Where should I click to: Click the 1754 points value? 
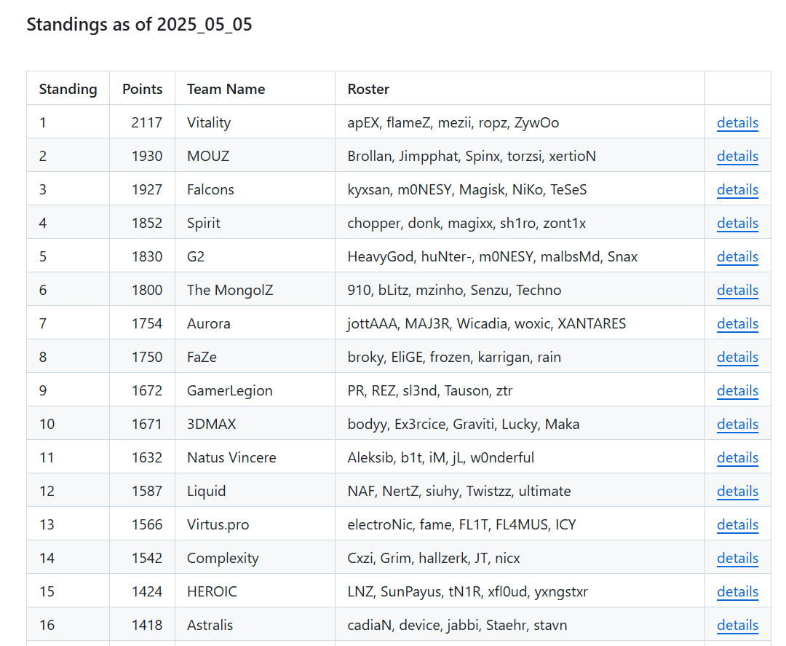[x=147, y=323]
